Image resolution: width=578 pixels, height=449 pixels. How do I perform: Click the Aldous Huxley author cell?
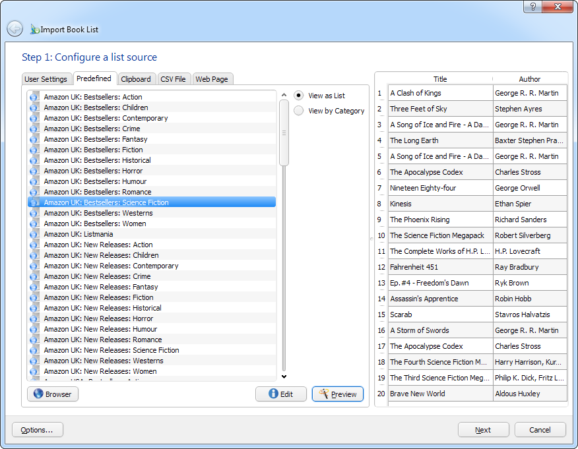point(530,394)
